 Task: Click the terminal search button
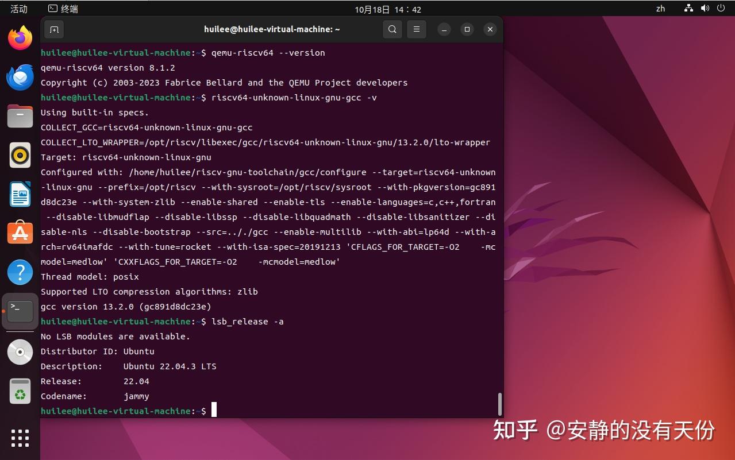[392, 29]
